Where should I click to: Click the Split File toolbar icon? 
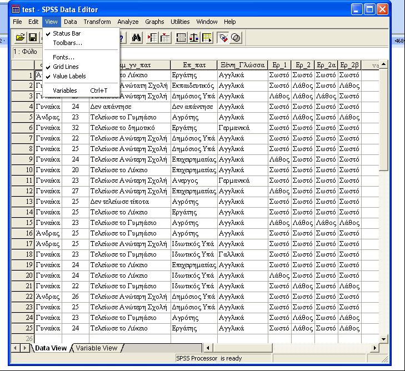[x=181, y=38]
